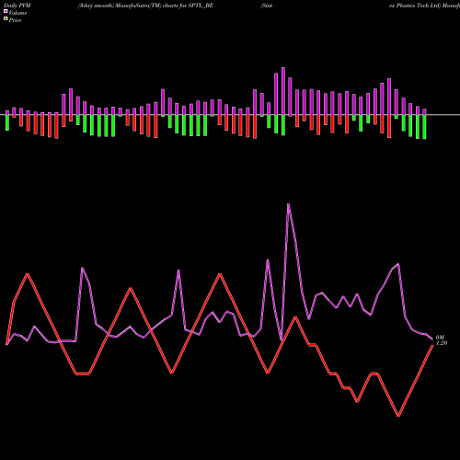The image size is (460, 460).
Task: Click the red-green Price legend swatch
Action: (x=6, y=19)
